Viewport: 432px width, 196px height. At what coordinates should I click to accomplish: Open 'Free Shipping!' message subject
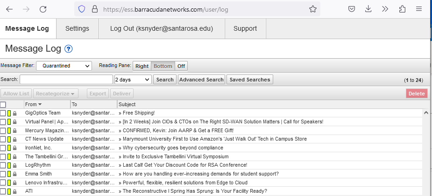tap(139, 113)
